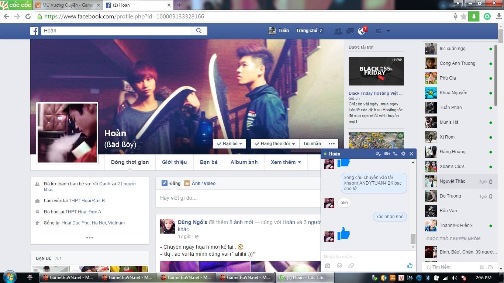Go back in the browser

click(x=6, y=16)
